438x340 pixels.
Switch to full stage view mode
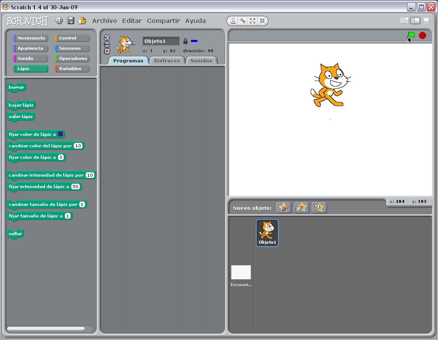pyautogui.click(x=416, y=21)
